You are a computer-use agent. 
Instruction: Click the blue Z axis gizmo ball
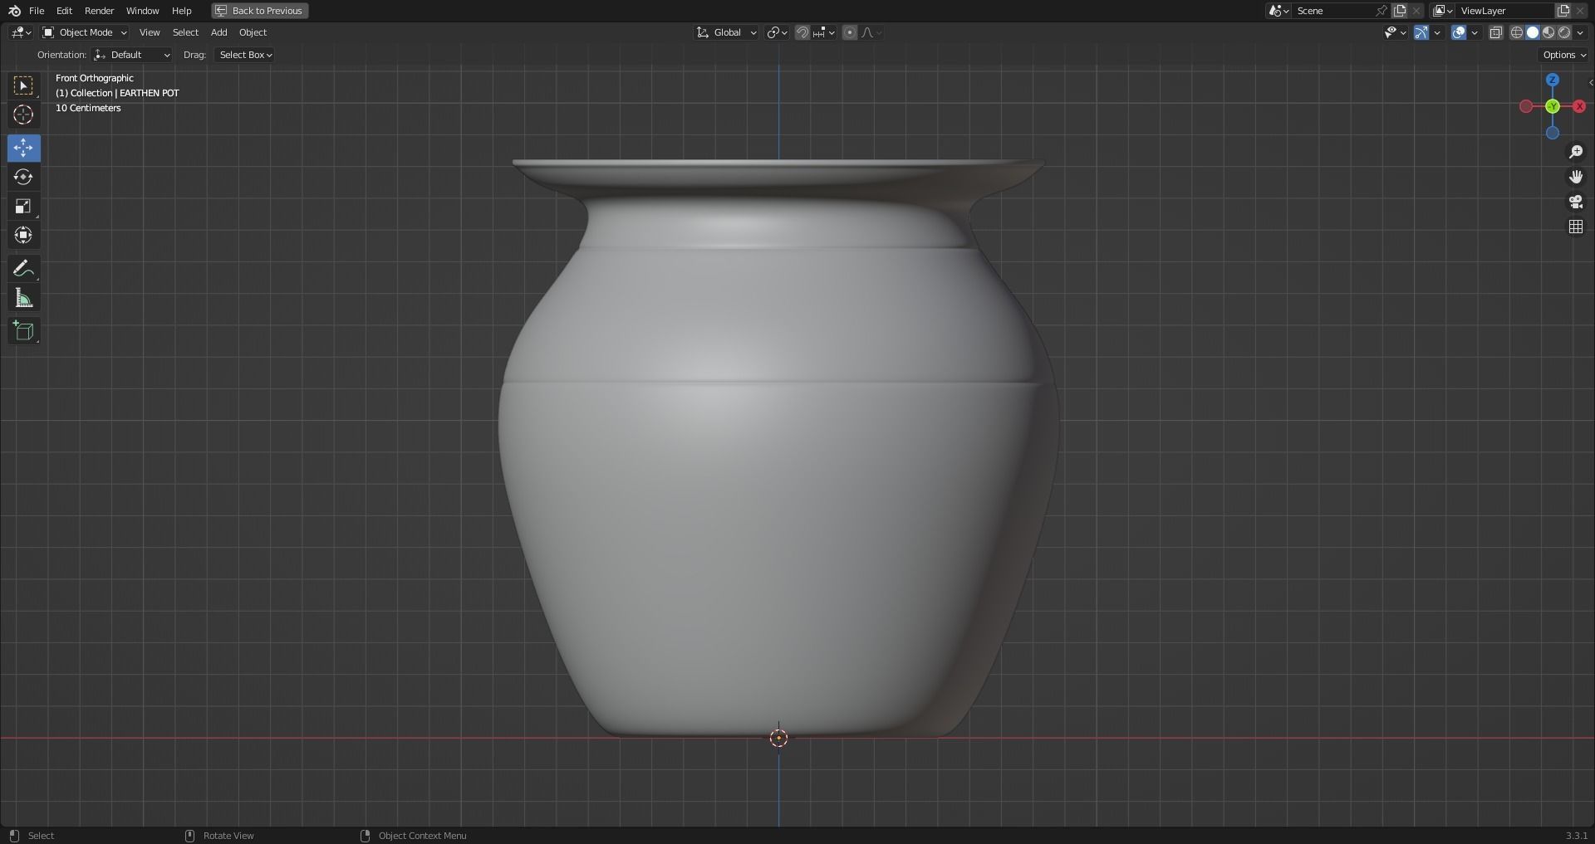[1553, 80]
